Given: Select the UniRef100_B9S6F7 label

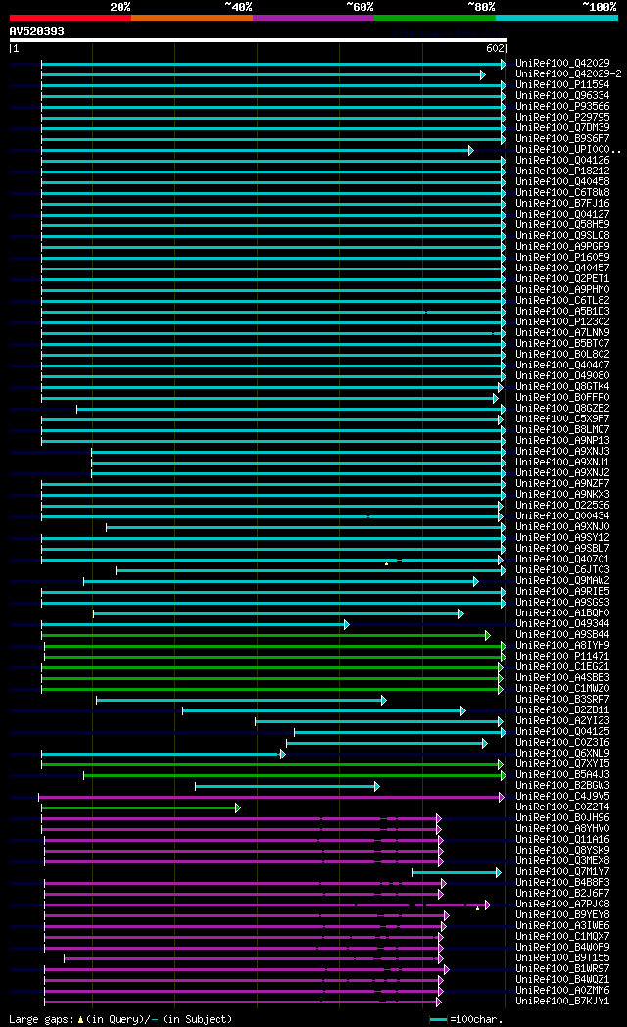Looking at the screenshot, I should 562,139.
